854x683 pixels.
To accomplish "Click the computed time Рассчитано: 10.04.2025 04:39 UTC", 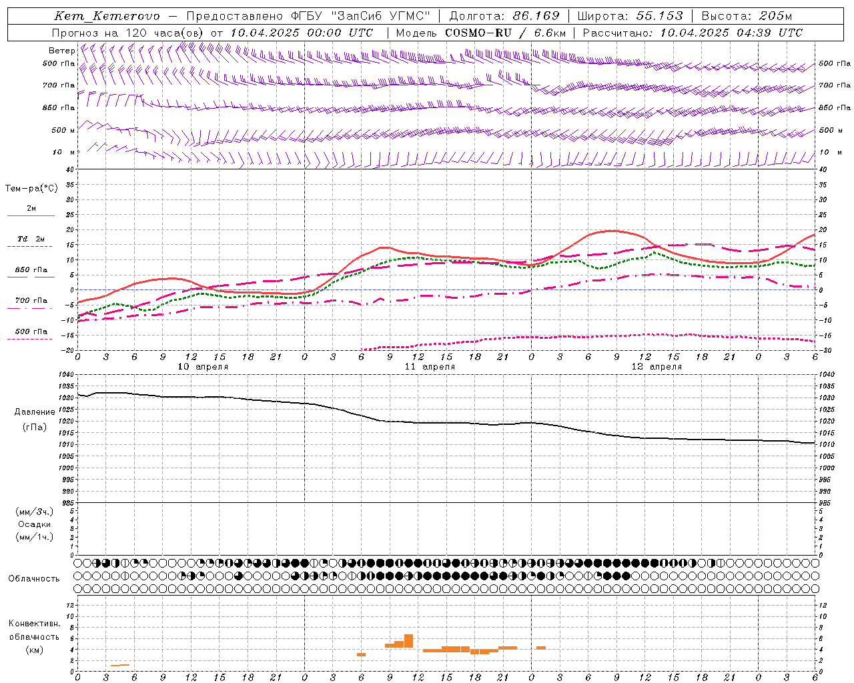I will 693,33.
